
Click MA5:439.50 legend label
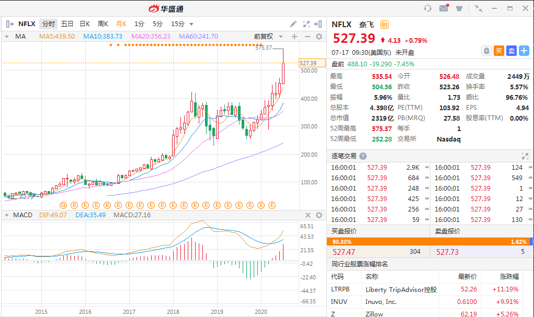tap(57, 37)
